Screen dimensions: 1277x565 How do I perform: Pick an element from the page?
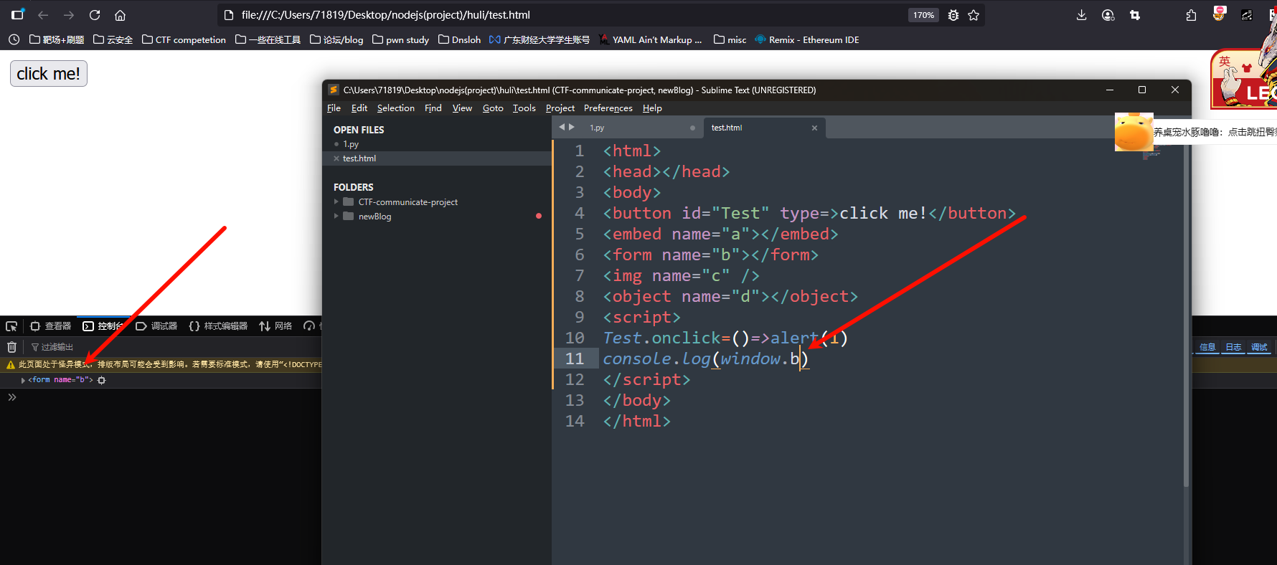coord(11,326)
